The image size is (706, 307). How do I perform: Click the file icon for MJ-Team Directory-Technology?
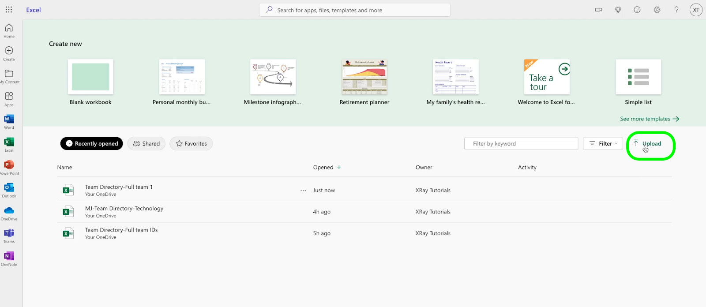pos(68,212)
